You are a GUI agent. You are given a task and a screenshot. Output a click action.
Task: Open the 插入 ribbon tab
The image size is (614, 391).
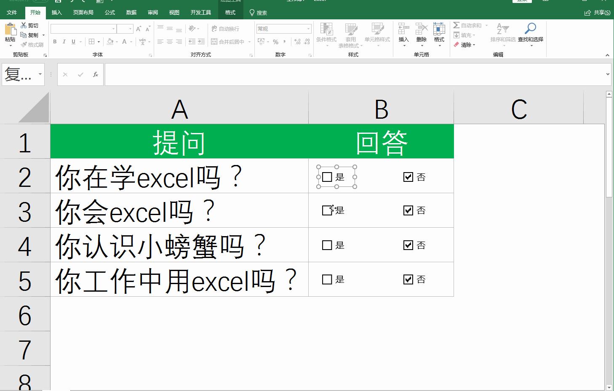click(x=56, y=13)
